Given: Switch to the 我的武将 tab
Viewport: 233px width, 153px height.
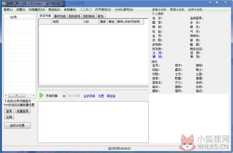Looking at the screenshot, I should (74, 16).
